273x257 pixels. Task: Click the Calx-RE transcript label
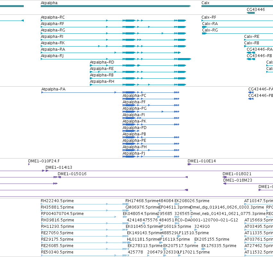tap(252, 37)
